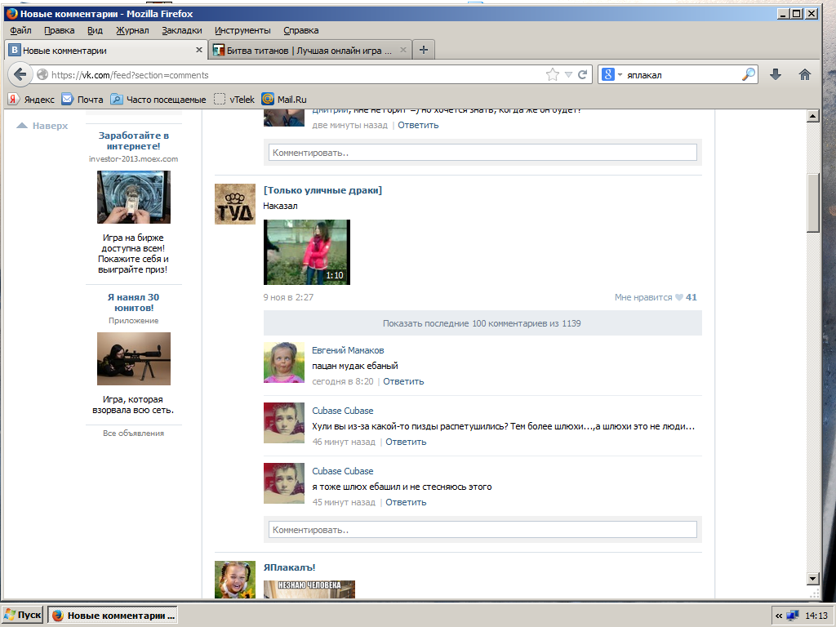Play the video thumbnail marked 1:10
Image resolution: width=836 pixels, height=627 pixels.
pos(306,251)
